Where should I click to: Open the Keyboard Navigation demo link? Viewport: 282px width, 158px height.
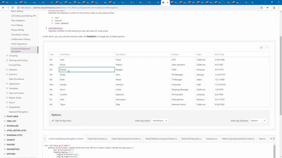(19, 112)
